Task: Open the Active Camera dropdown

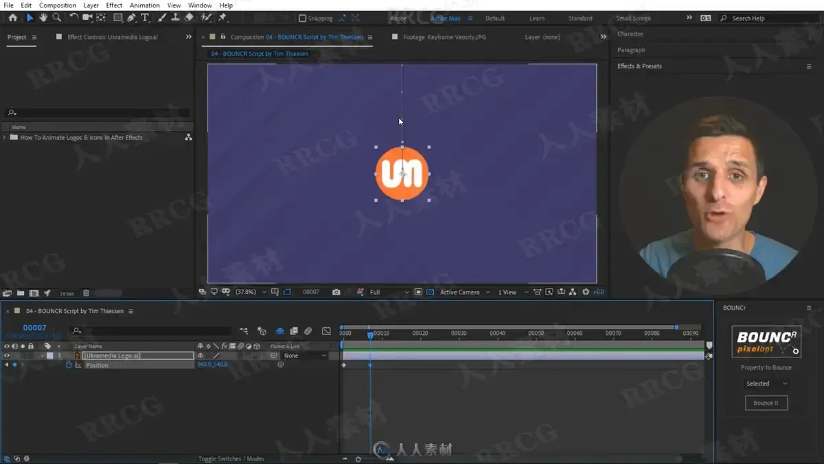Action: click(465, 292)
